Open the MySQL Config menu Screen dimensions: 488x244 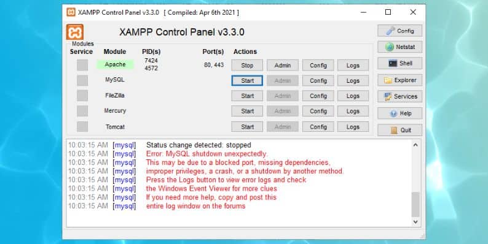(318, 80)
